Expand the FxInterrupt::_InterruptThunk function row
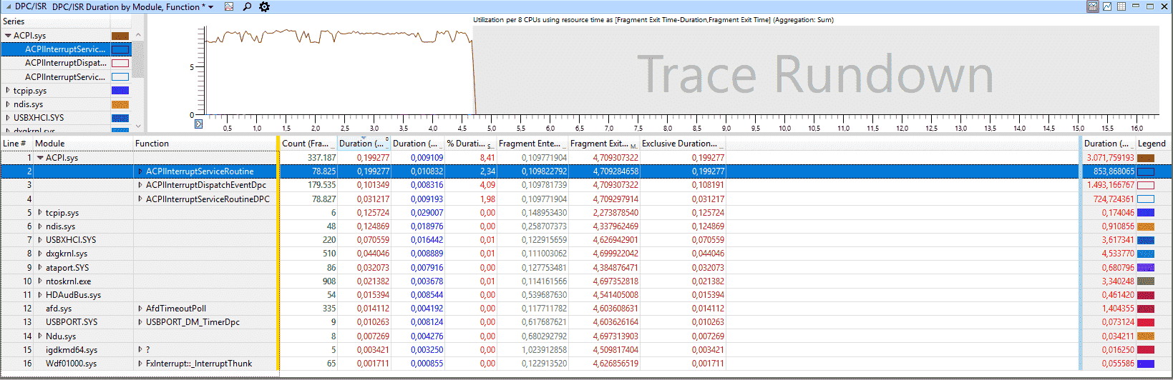This screenshot has width=1173, height=380. pos(140,364)
